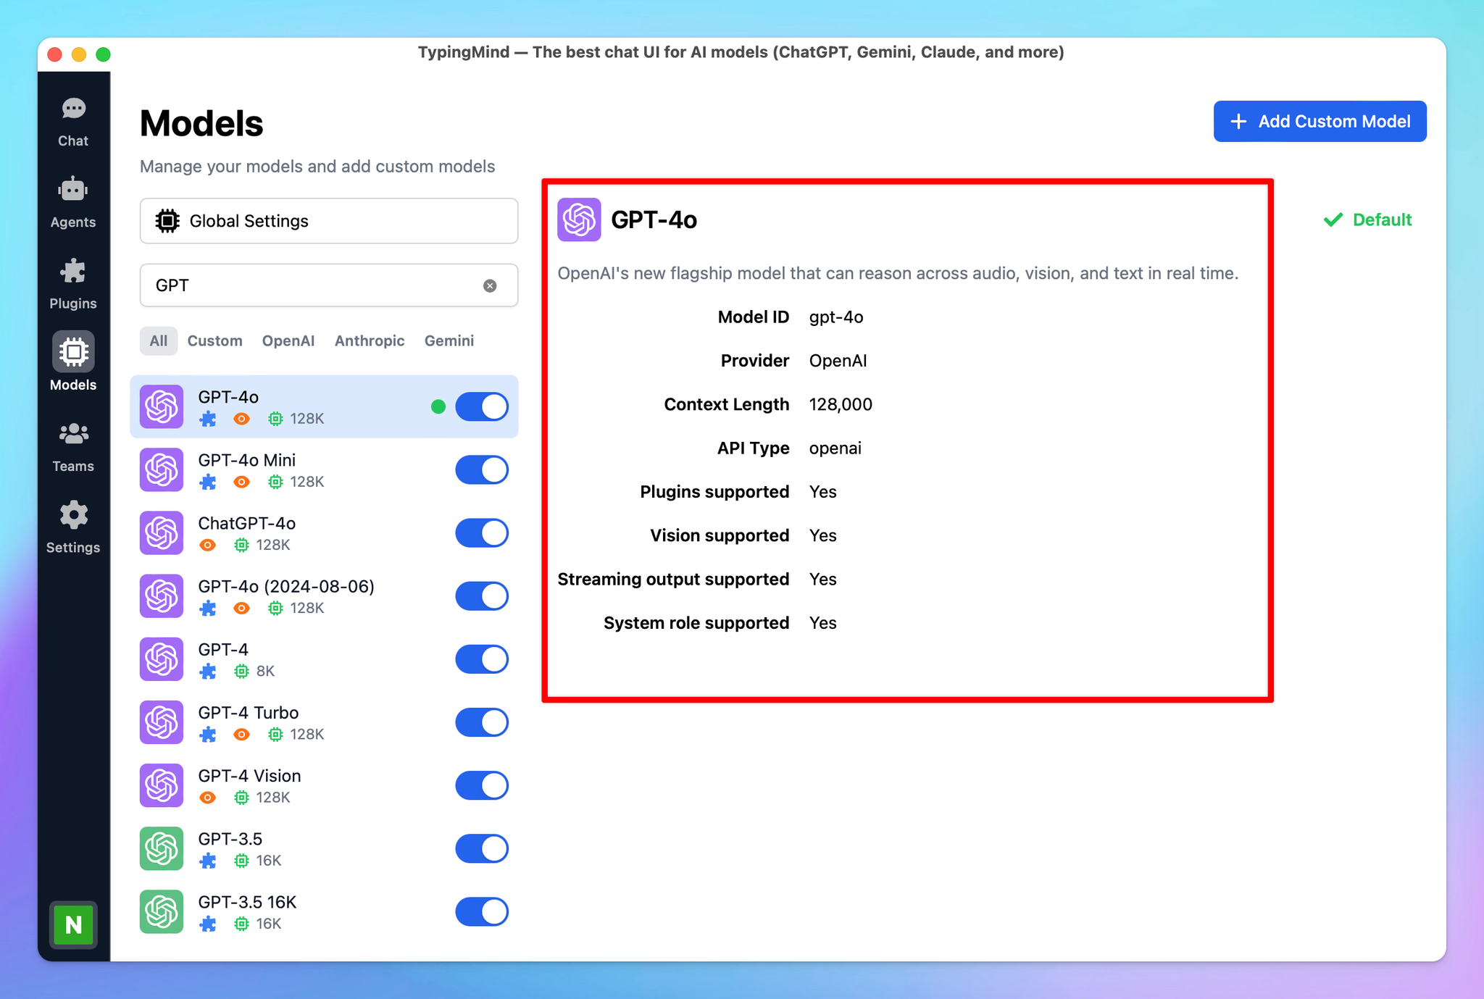Image resolution: width=1484 pixels, height=999 pixels.
Task: Toggle the GPT-3.5 model switch
Action: [x=482, y=848]
